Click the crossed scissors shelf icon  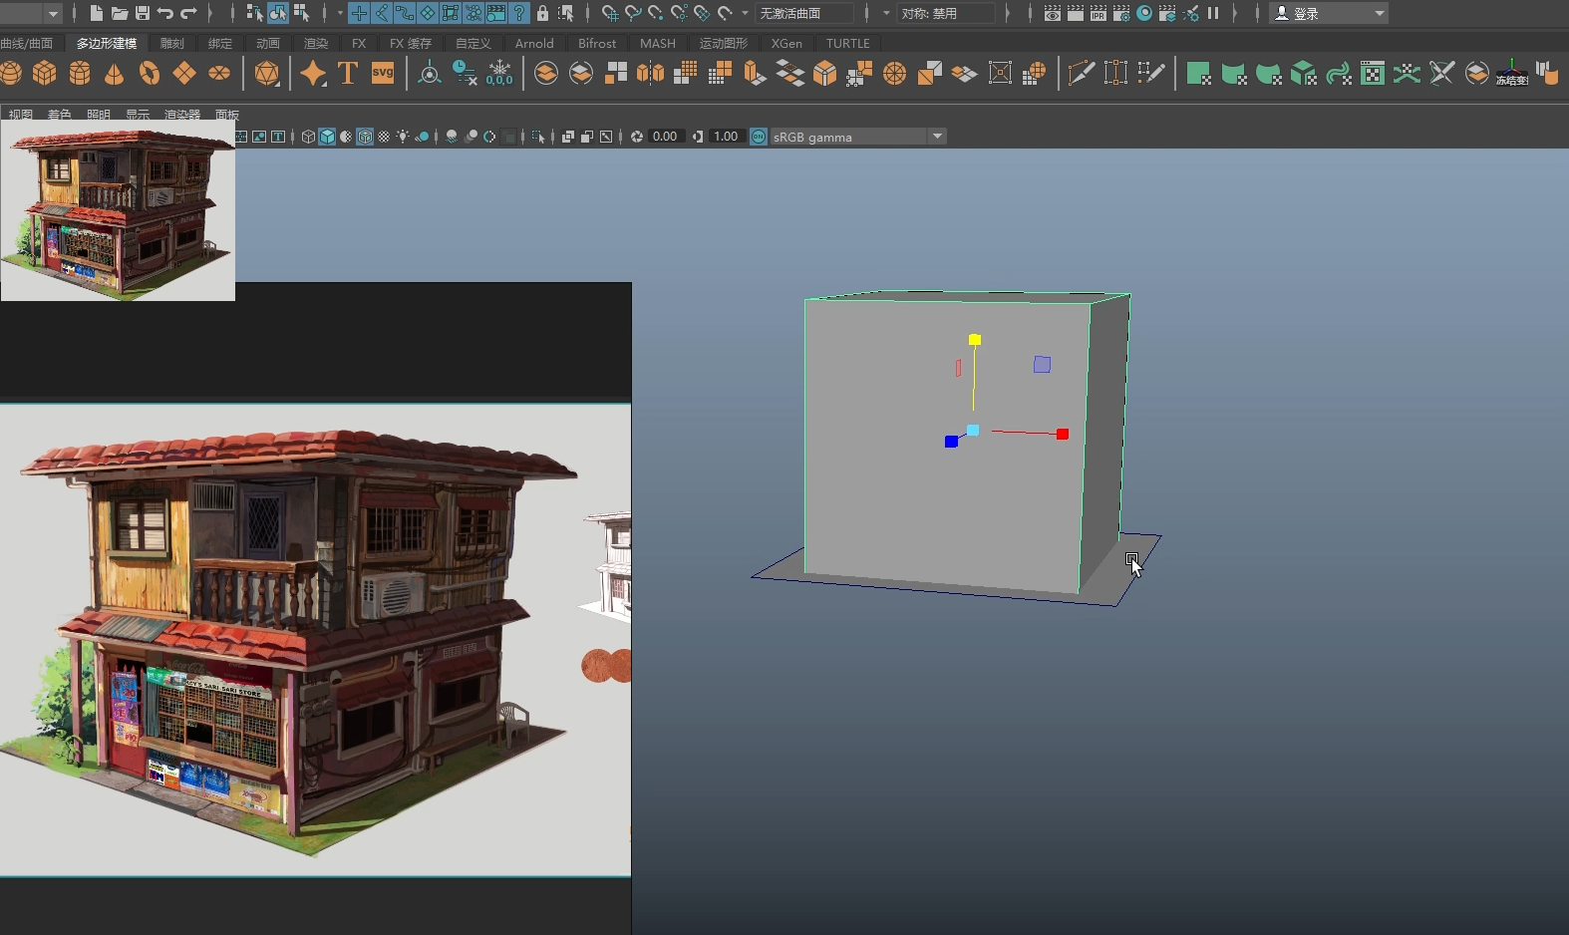coord(1441,73)
